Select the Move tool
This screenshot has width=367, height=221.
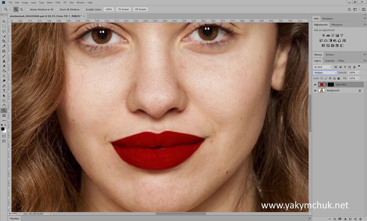pyautogui.click(x=4, y=21)
